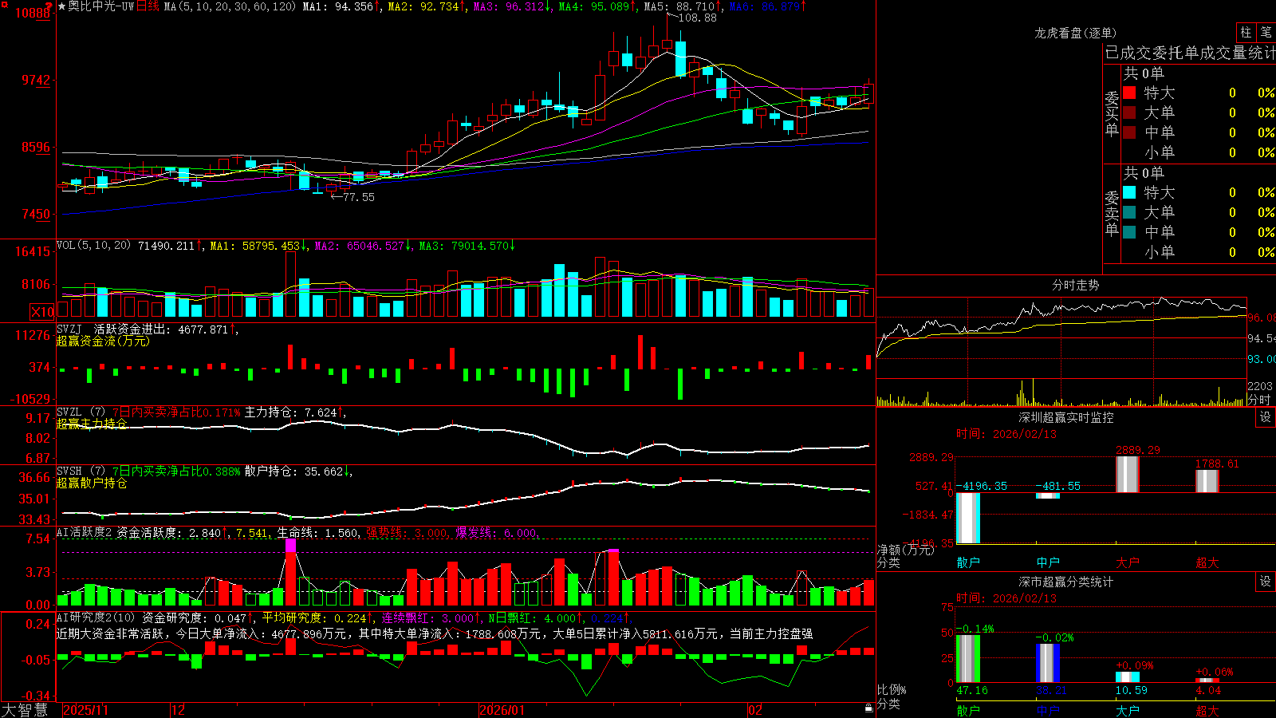Click the 散户 47.16 ratio bar
Image resolution: width=1276 pixels, height=718 pixels.
tap(968, 658)
